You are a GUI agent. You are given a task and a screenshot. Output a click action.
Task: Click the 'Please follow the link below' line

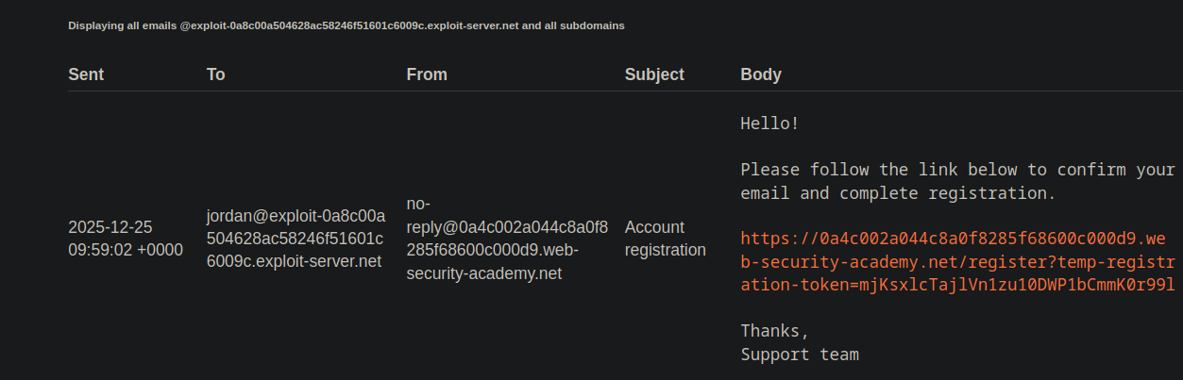[955, 170]
